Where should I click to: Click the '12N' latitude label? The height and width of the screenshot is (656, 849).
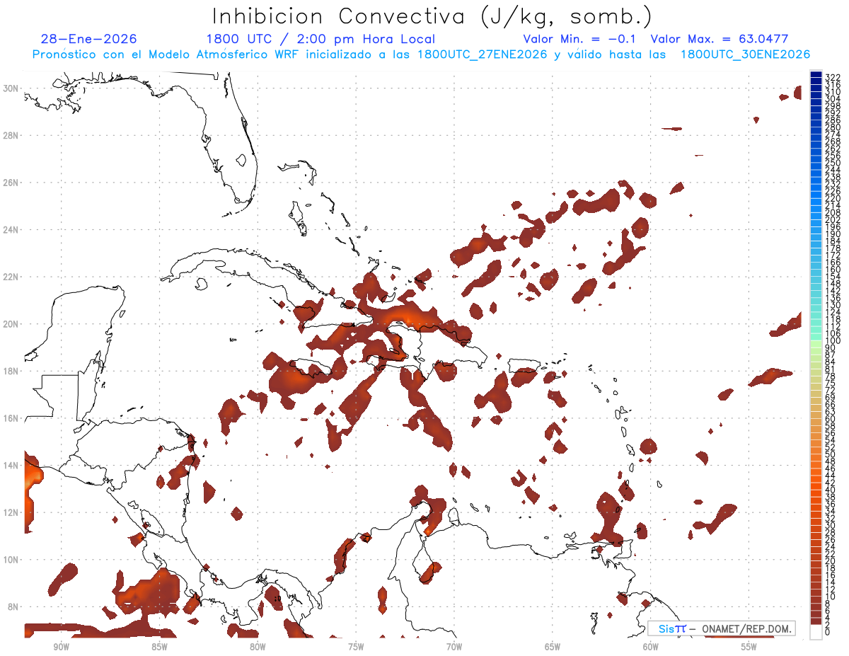[11, 512]
